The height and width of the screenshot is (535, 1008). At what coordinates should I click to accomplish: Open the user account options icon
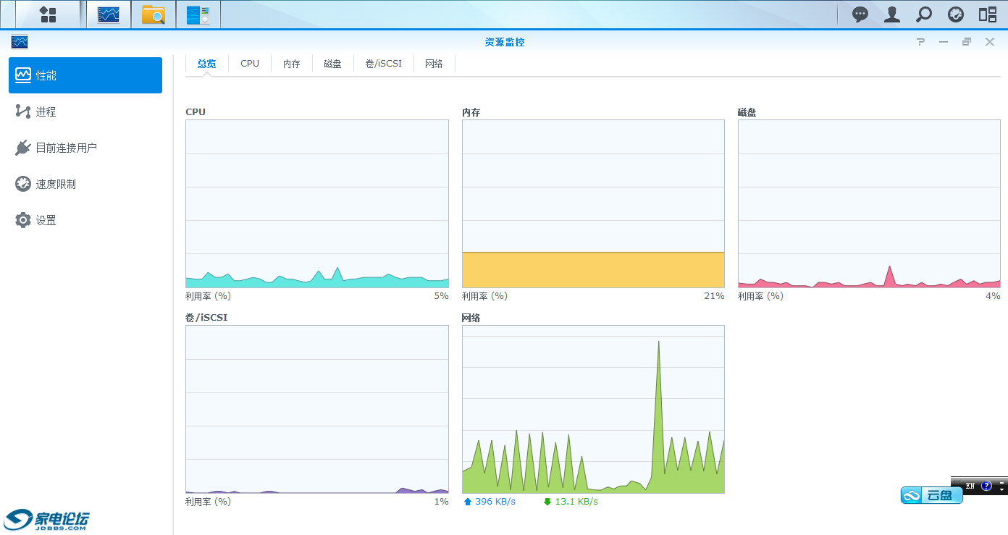click(x=892, y=14)
